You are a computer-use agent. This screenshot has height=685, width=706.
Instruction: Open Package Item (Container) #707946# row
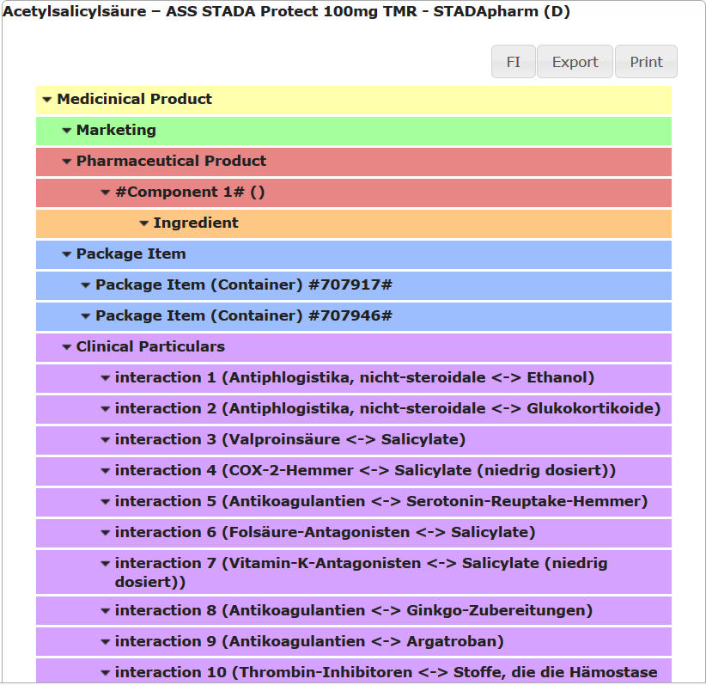tap(244, 315)
